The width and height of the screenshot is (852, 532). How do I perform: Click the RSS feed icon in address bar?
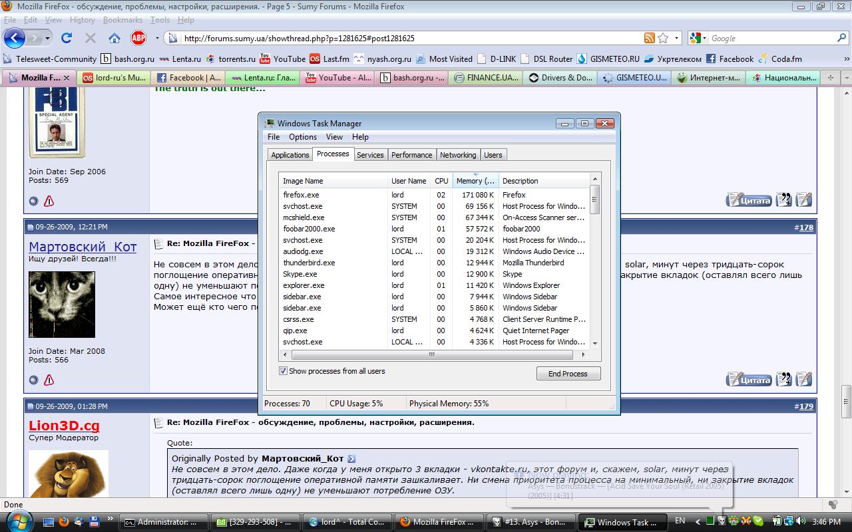[649, 38]
